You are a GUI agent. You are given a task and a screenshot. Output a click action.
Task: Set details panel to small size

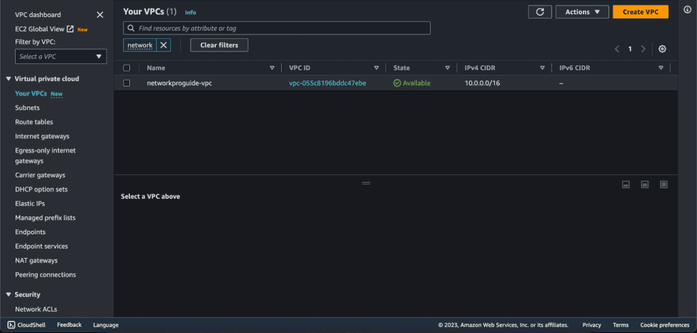click(x=626, y=185)
